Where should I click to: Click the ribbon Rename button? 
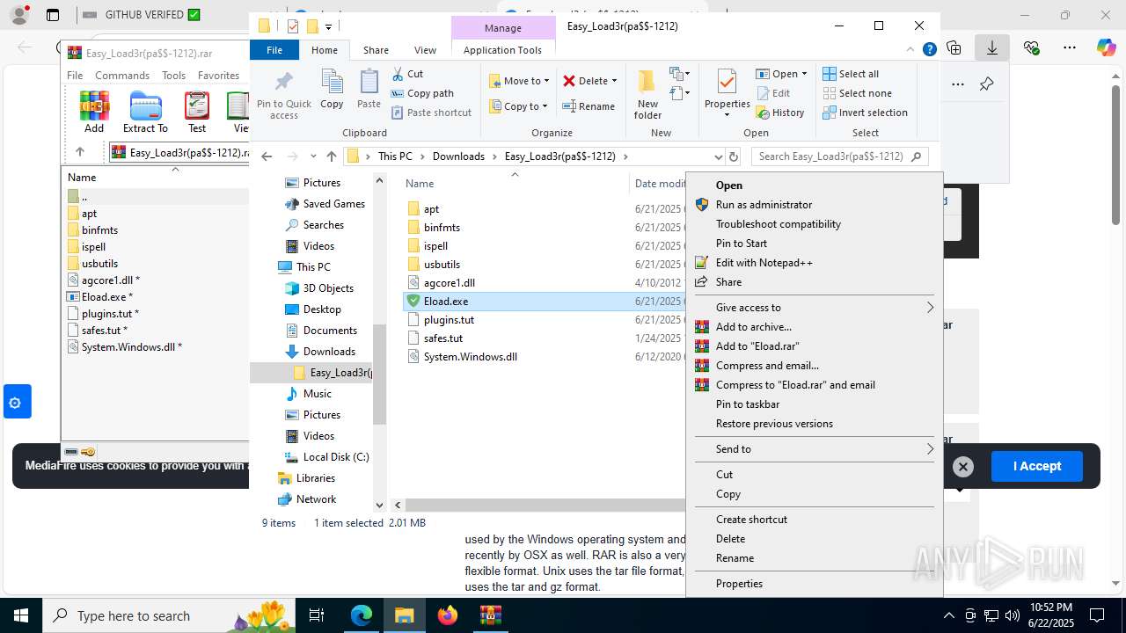tap(589, 106)
